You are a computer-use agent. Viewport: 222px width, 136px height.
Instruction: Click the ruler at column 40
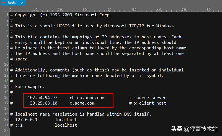tap(110, 10)
